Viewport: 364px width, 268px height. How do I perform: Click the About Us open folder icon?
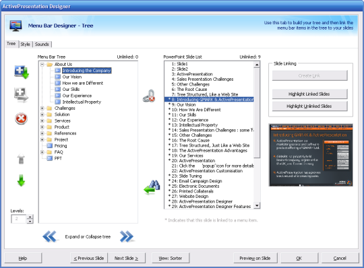[49, 65]
